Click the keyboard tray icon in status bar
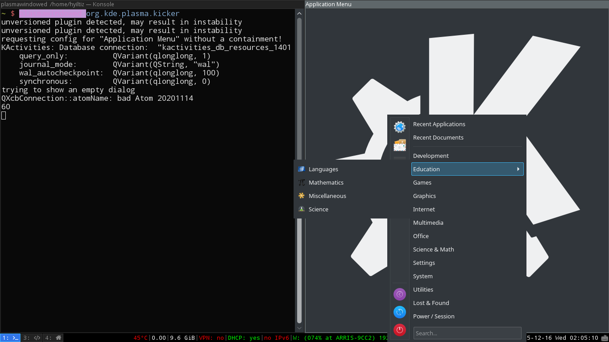The height and width of the screenshot is (342, 609). point(605,338)
